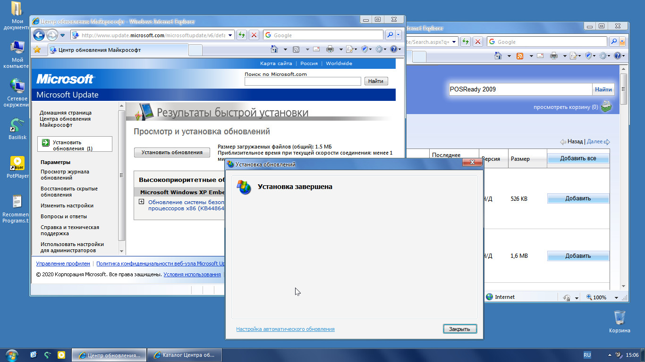
Task: Open Домашняя страница Центра обновления Майкрософт
Action: 66,119
